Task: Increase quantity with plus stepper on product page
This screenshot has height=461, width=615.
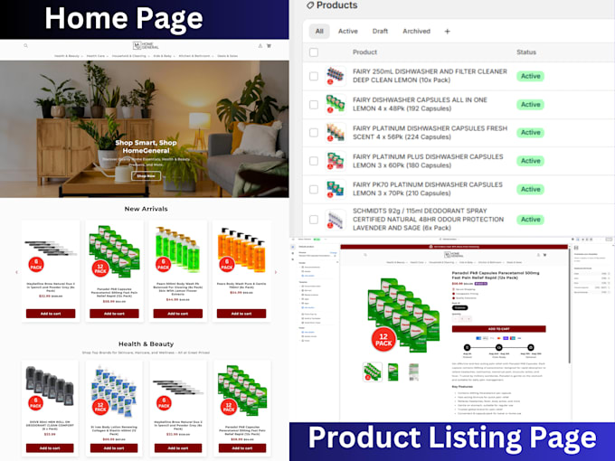Action: 468,319
